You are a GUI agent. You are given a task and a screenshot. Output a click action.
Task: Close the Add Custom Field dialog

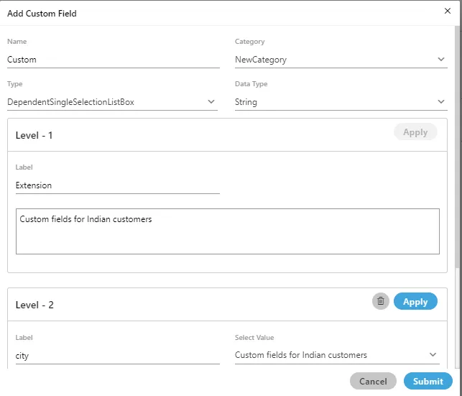(x=447, y=11)
